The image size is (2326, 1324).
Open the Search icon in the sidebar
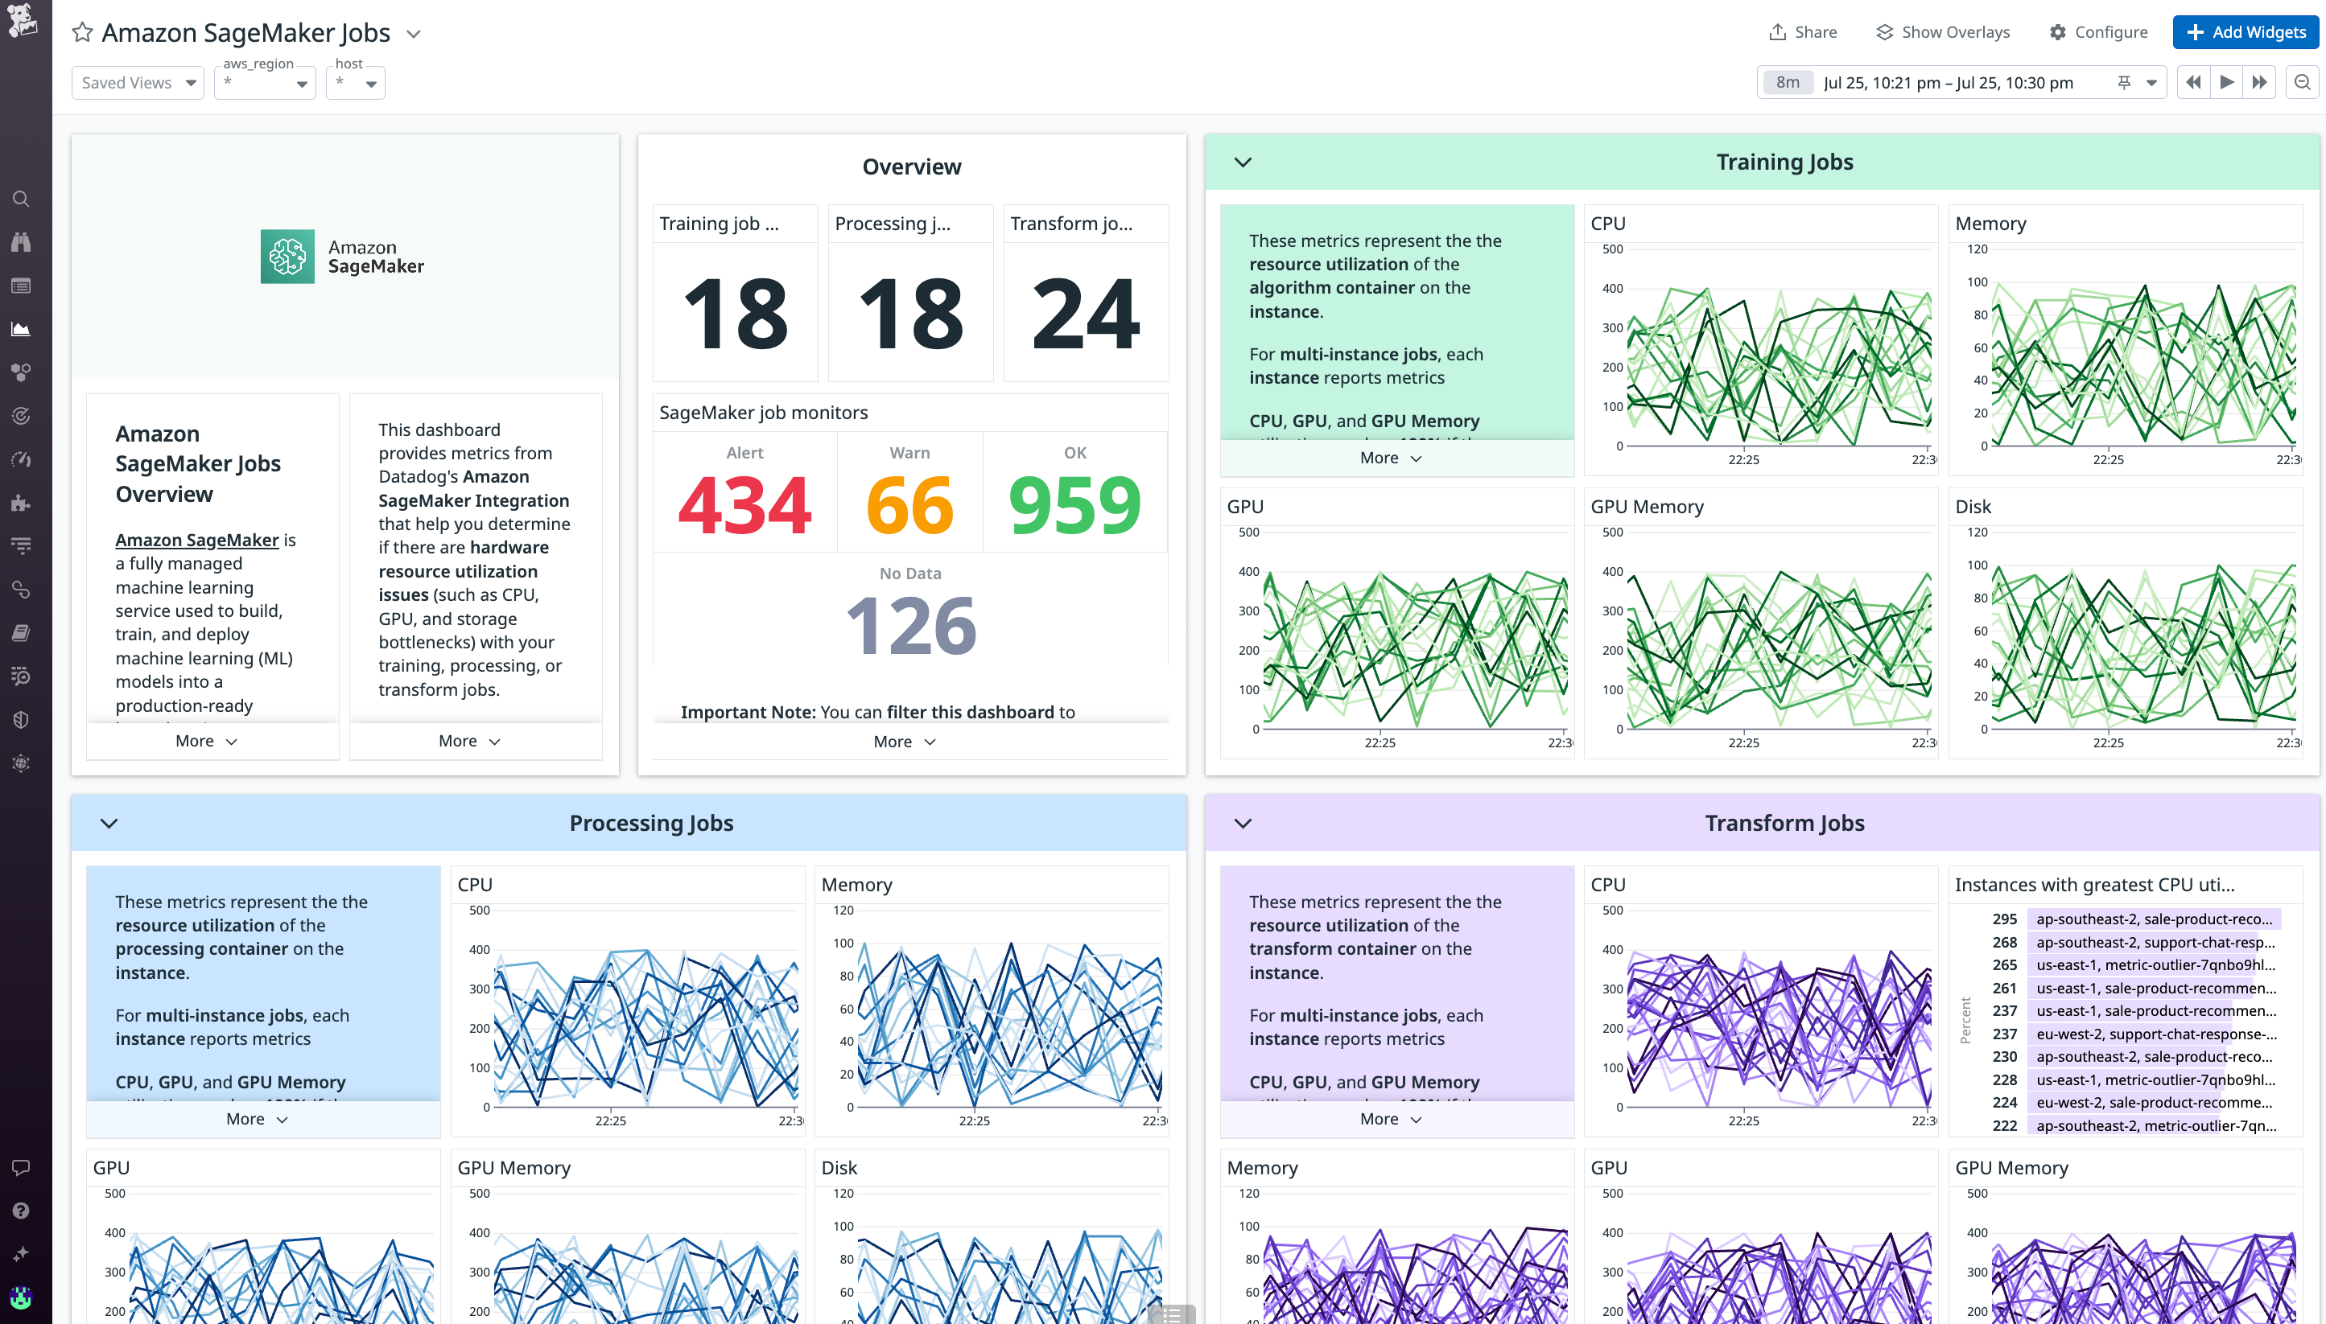[21, 199]
